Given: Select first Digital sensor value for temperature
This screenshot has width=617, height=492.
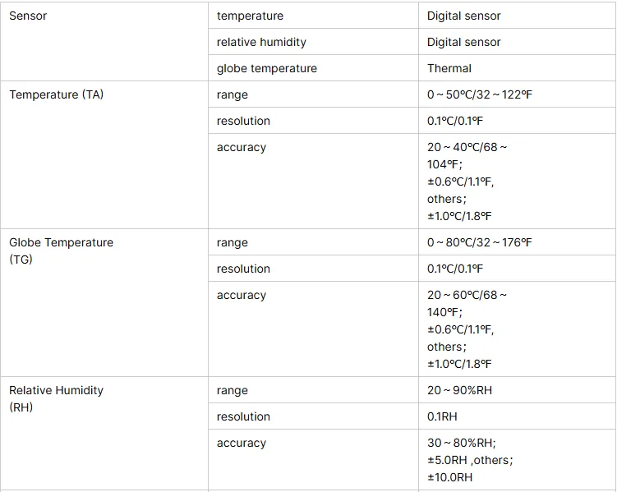Looking at the screenshot, I should point(463,16).
